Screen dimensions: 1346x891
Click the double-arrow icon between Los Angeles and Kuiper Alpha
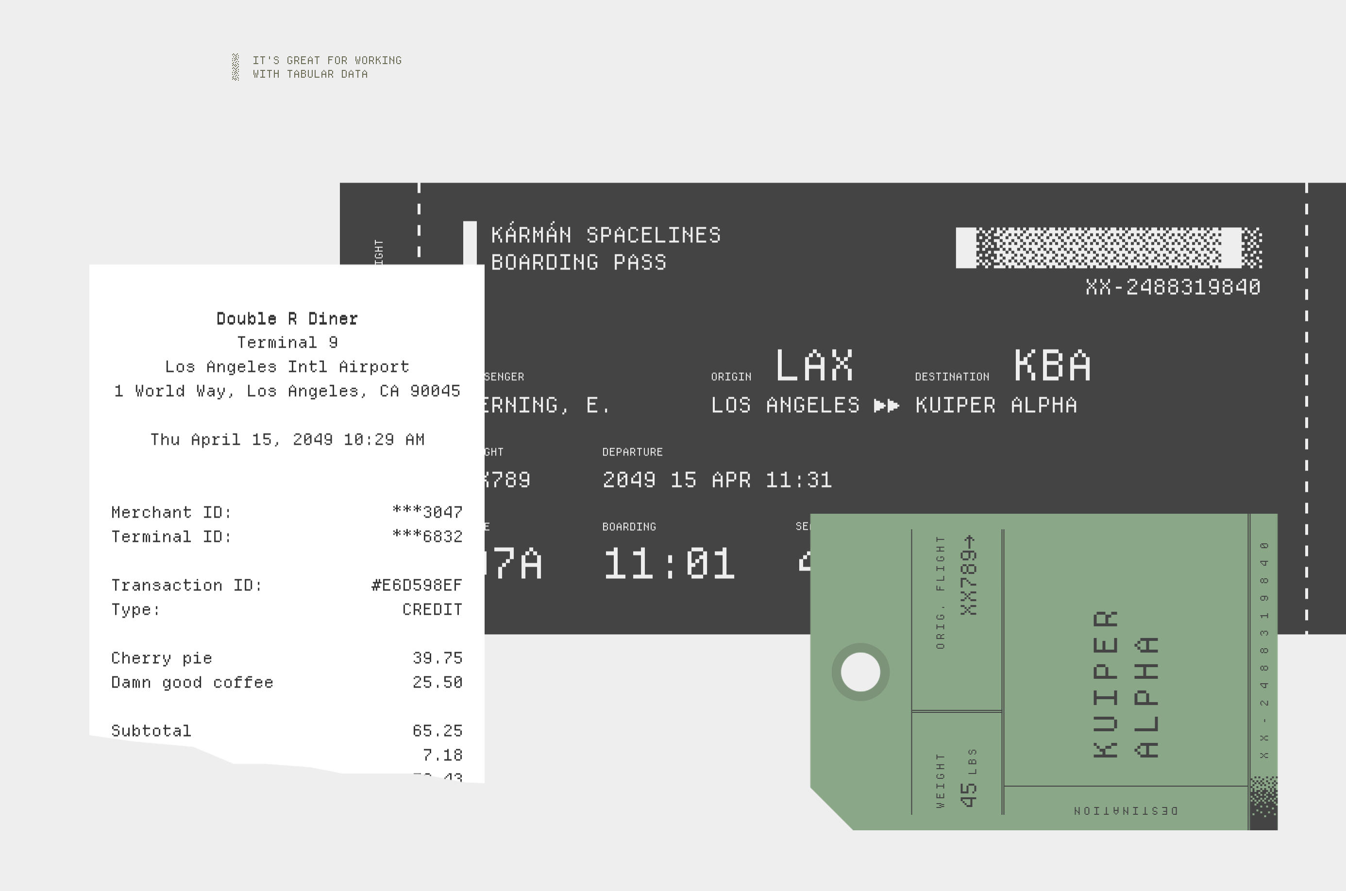pos(886,406)
